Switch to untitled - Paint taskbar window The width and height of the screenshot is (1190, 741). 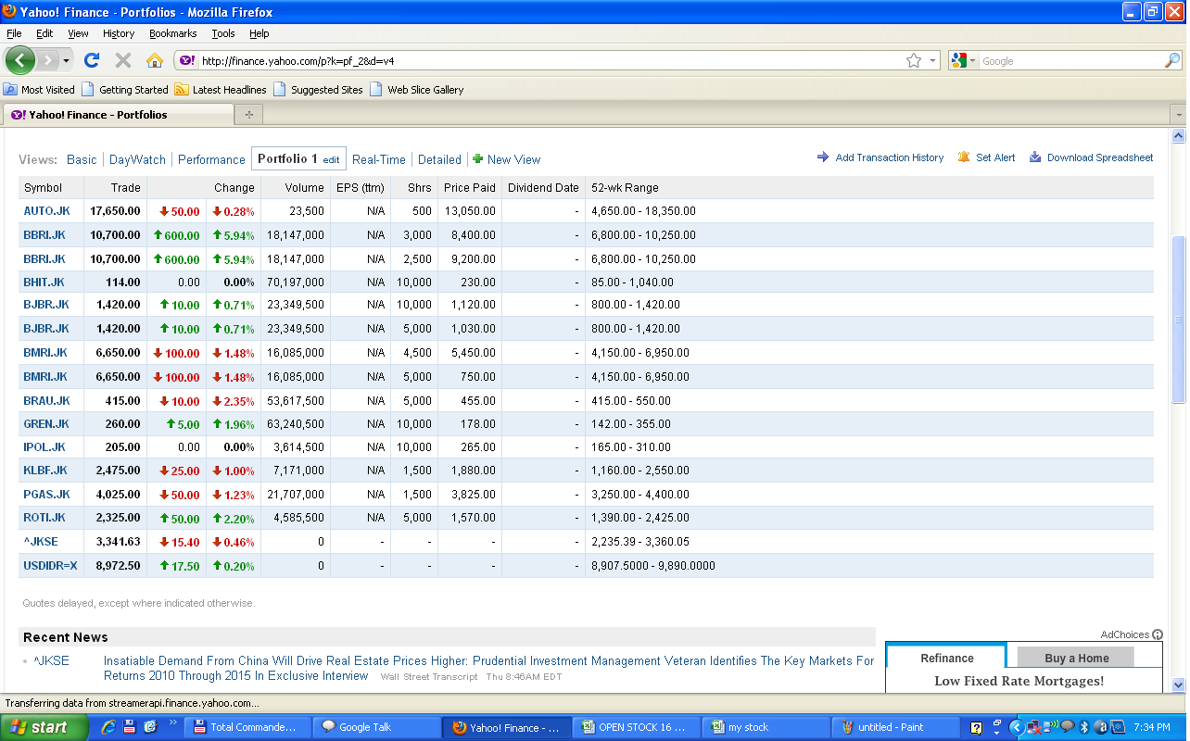[x=894, y=727]
